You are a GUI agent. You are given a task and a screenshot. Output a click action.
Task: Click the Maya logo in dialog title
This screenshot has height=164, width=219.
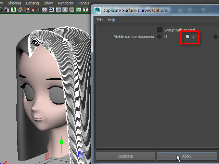pos(97,10)
